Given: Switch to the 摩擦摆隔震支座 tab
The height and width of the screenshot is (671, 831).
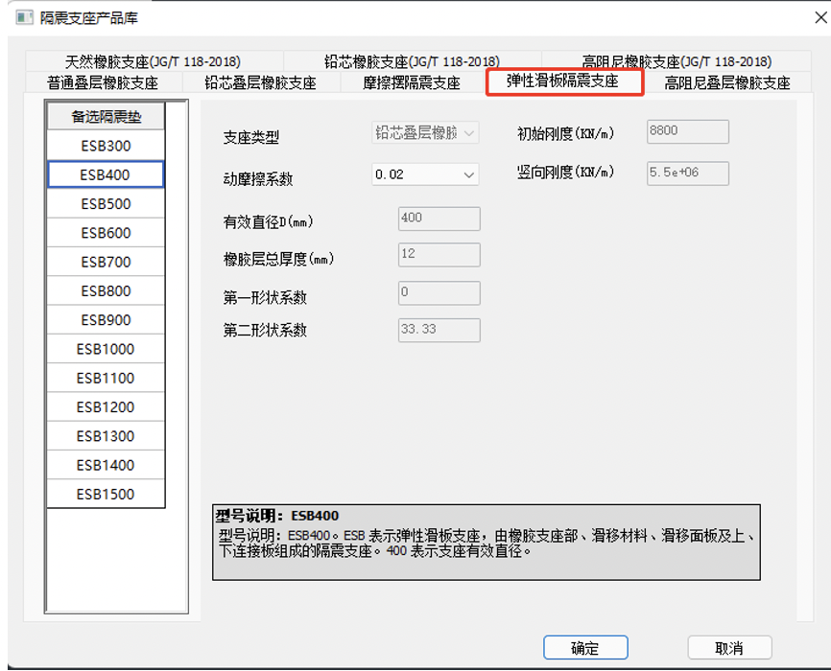Looking at the screenshot, I should point(412,83).
